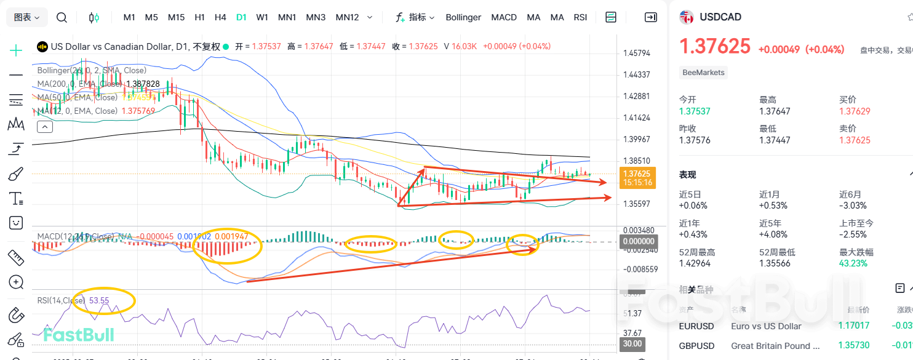The width and height of the screenshot is (913, 360).
Task: Select the W1 weekly timeframe
Action: click(262, 17)
